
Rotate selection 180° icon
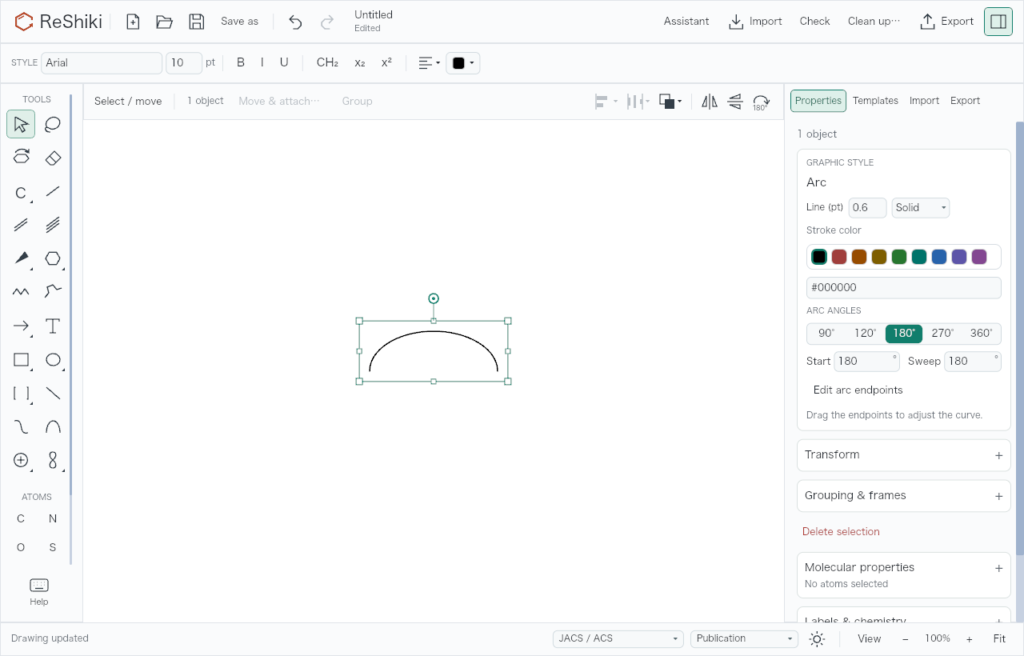[761, 102]
